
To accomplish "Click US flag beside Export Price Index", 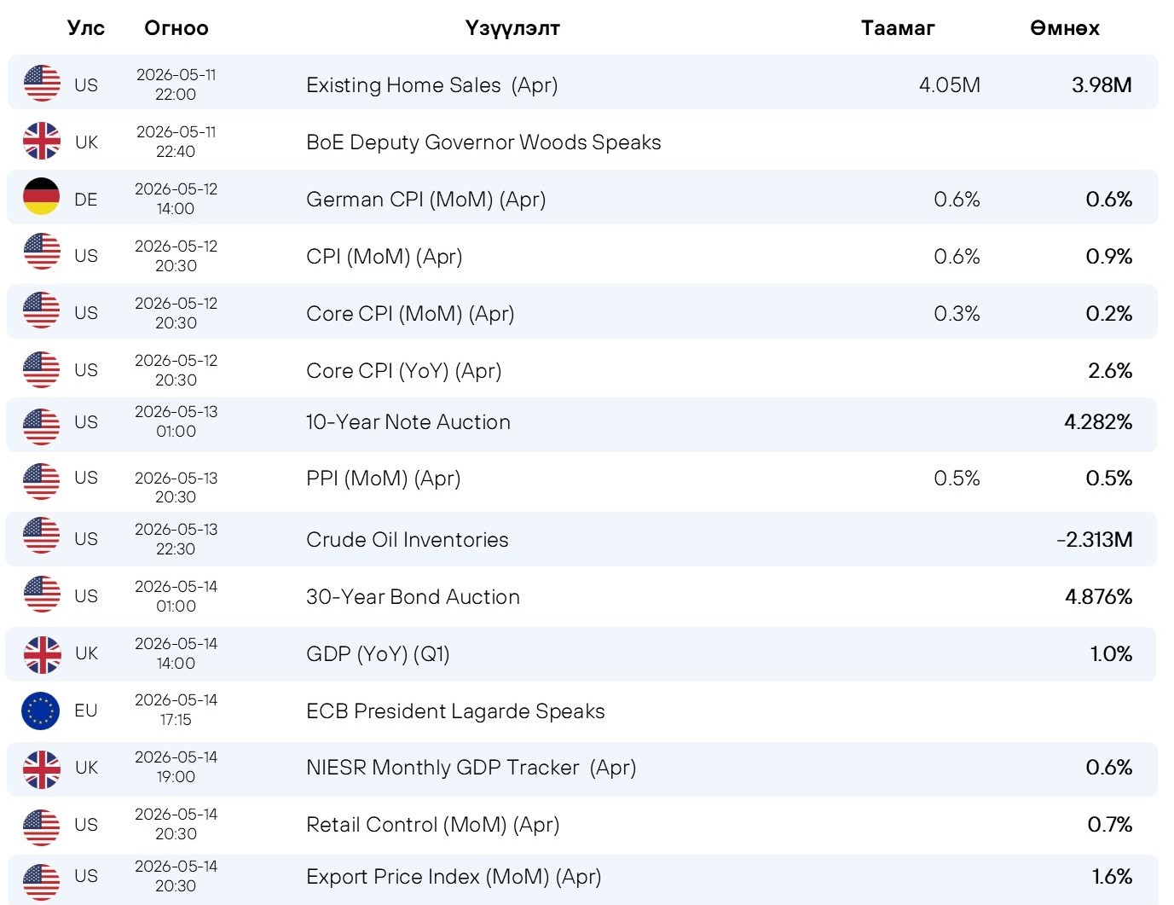I will (42, 881).
